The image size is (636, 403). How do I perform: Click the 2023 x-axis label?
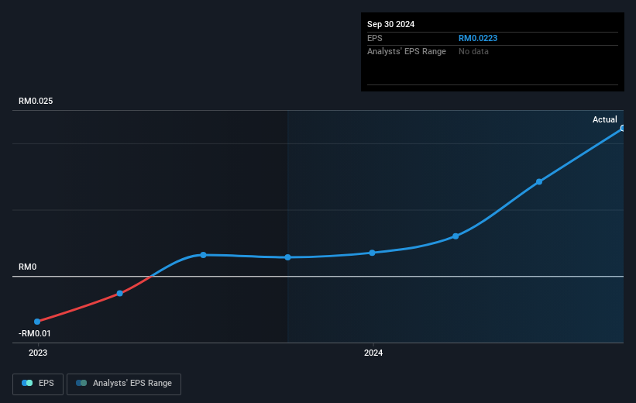coord(38,353)
